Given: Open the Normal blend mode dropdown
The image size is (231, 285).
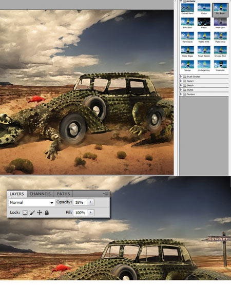Looking at the screenshot, I should 32,202.
